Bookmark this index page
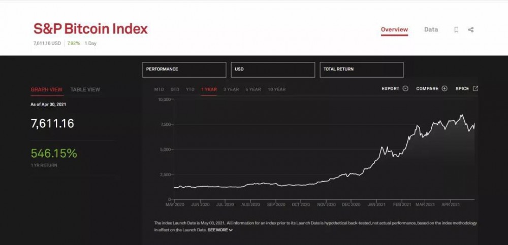The image size is (508, 245). click(456, 30)
